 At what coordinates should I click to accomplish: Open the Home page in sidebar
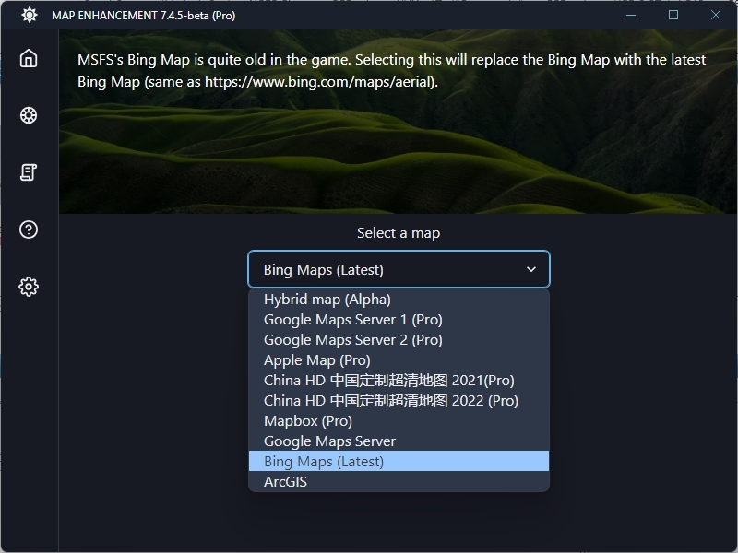(29, 58)
